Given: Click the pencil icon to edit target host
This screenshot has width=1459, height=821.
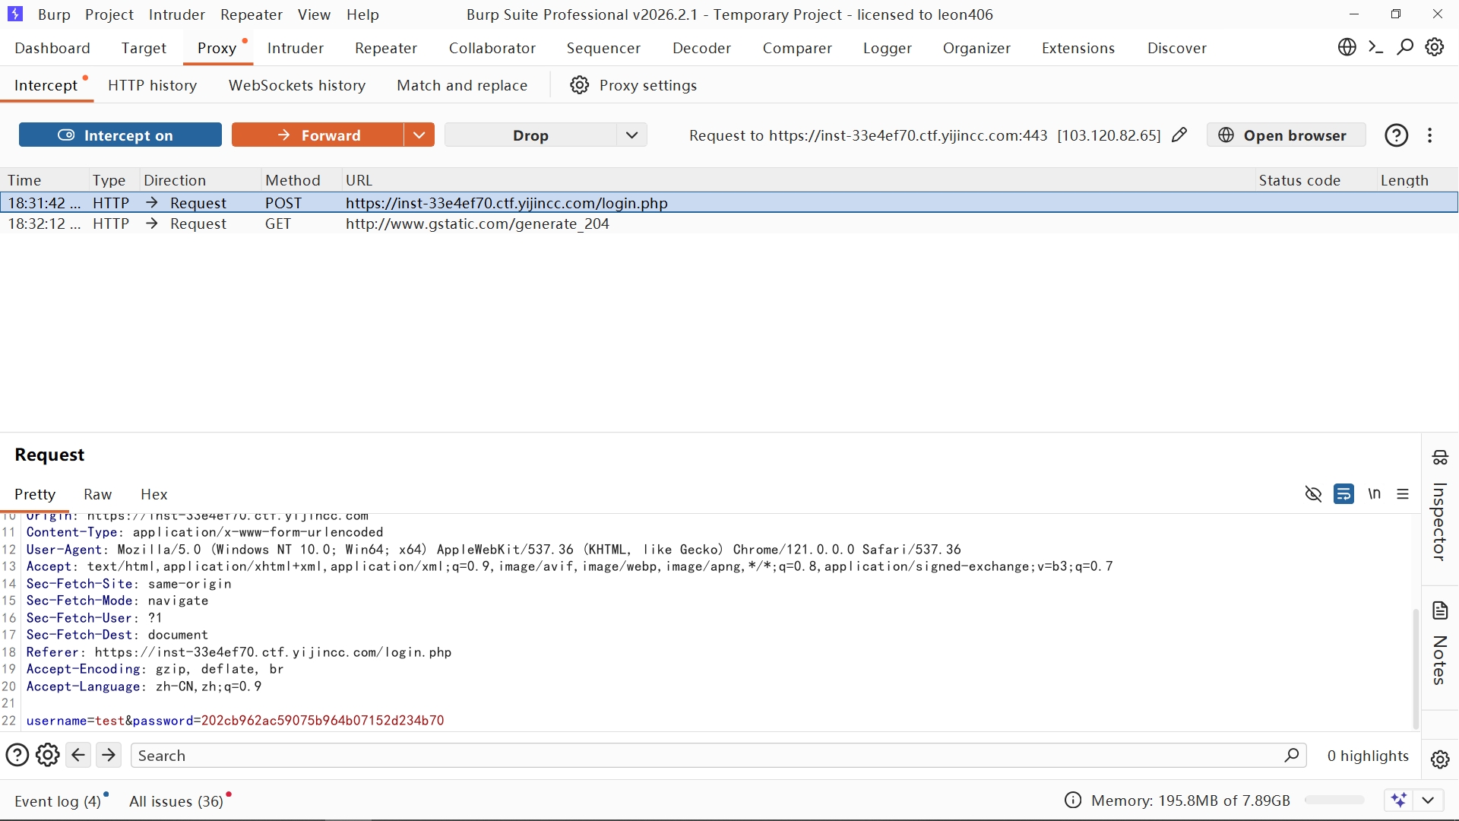Looking at the screenshot, I should tap(1179, 135).
